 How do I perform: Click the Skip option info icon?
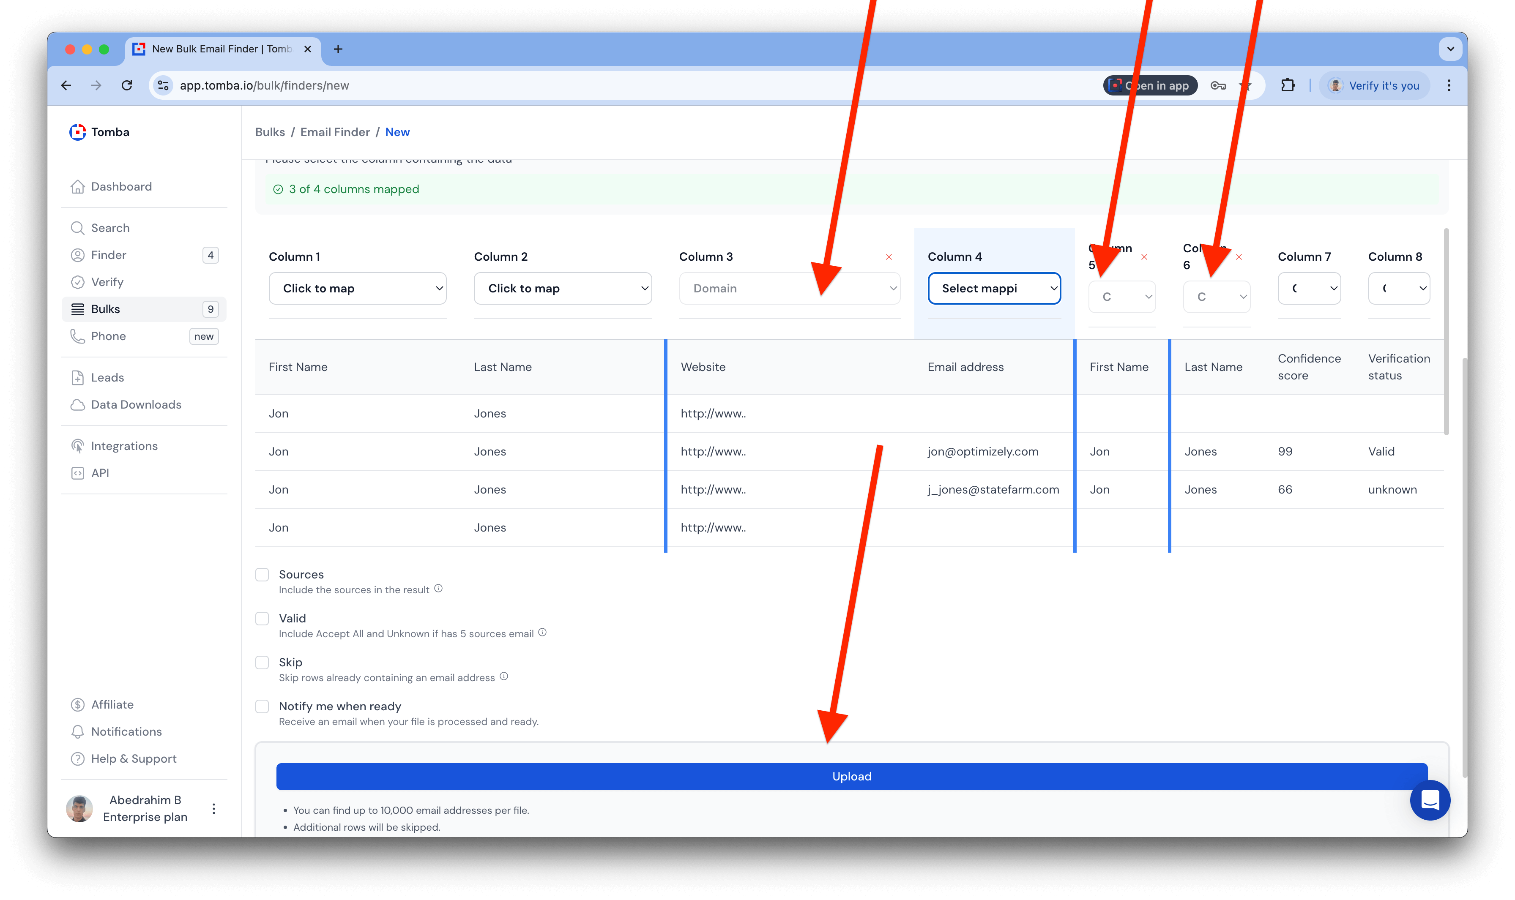[503, 677]
